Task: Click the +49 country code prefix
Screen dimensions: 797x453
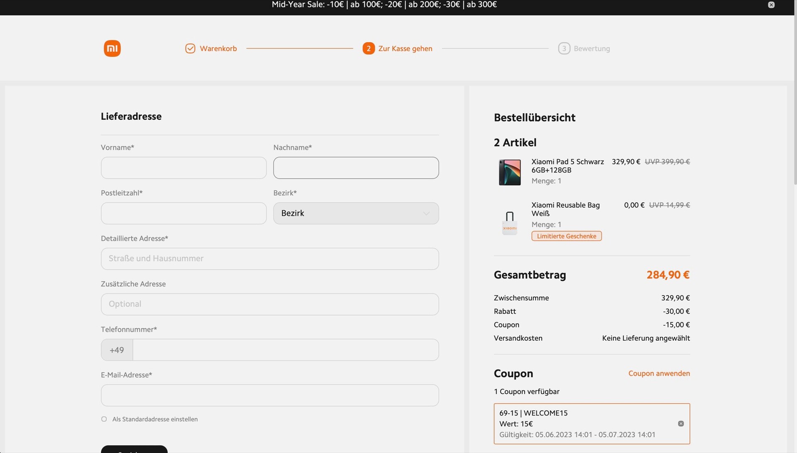Action: 117,350
